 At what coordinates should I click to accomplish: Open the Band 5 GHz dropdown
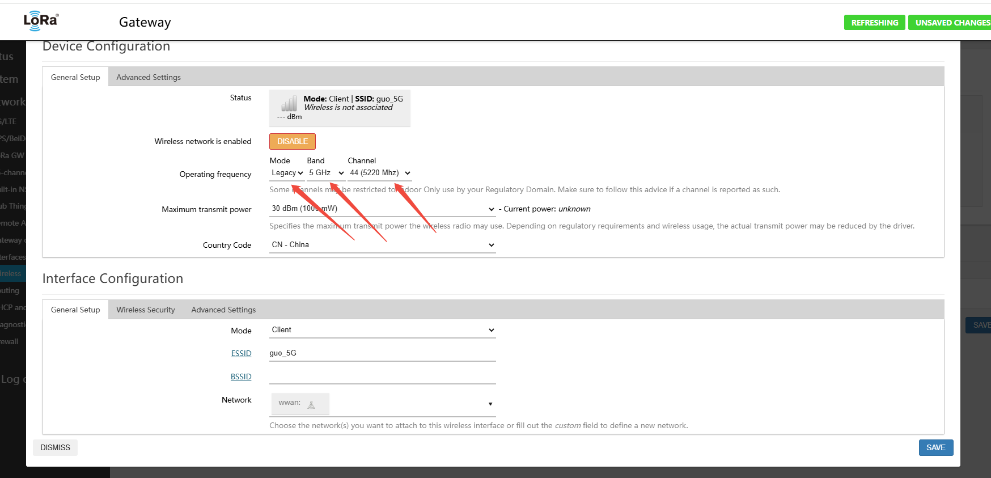click(326, 173)
